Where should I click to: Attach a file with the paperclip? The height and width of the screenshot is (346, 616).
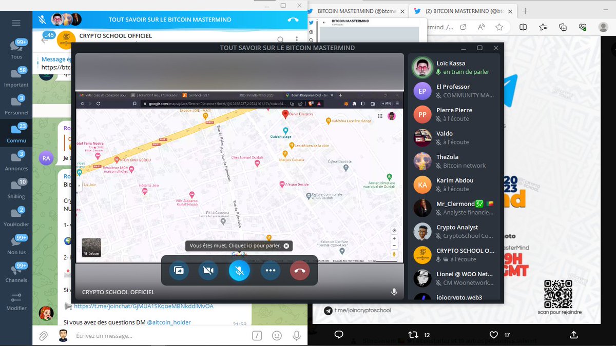coord(44,336)
